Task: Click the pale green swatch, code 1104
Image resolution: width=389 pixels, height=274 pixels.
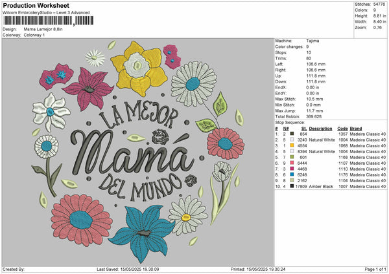Action: pos(293,180)
